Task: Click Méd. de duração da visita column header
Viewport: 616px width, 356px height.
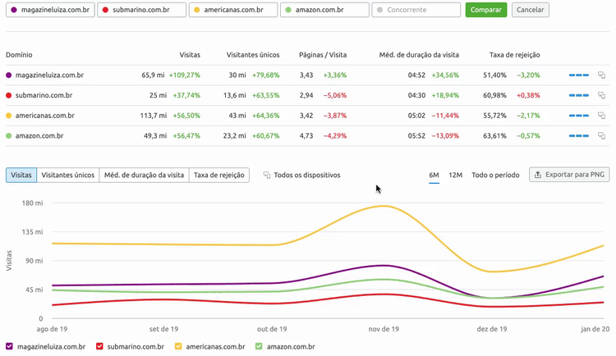Action: tap(419, 55)
